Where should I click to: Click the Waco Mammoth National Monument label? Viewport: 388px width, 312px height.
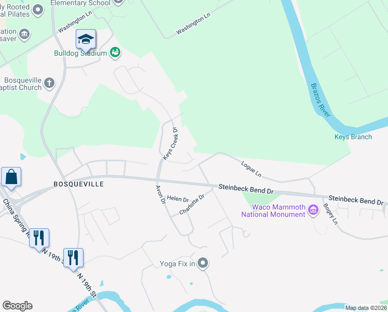coord(273,211)
